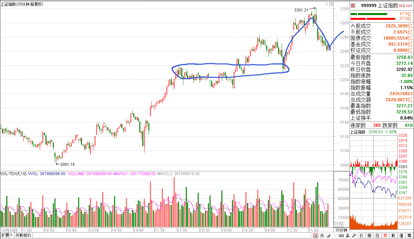The height and width of the screenshot is (239, 414).
Task: Click the red G icon beside 999999
Action: pyautogui.click(x=353, y=5)
